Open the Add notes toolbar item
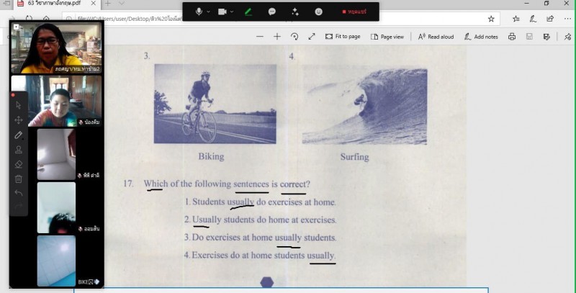Screen dimensions: 576x293 481,37
